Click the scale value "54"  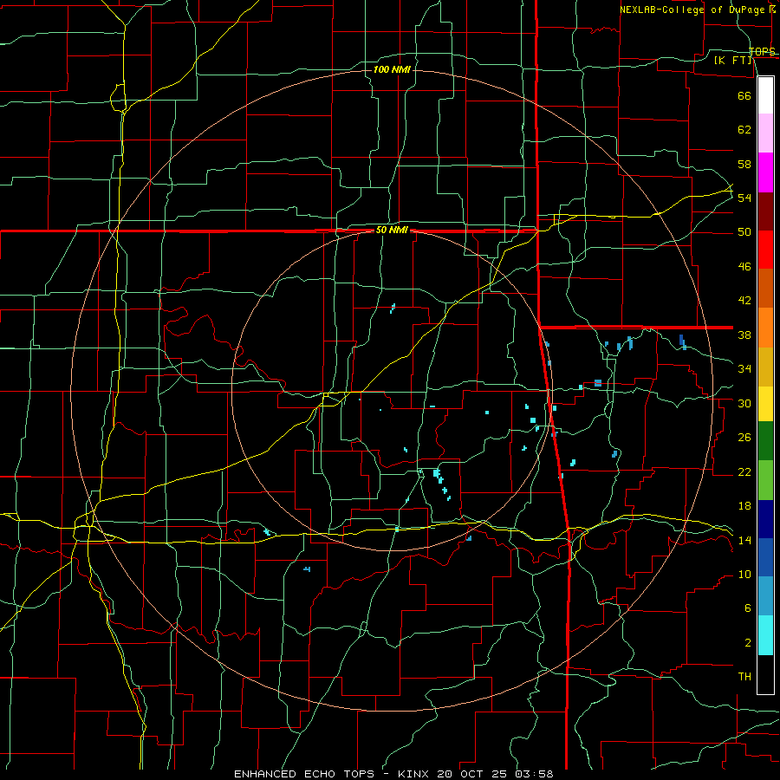click(744, 198)
